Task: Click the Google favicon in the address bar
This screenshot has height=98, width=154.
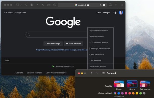Action: pyautogui.click(x=76, y=5)
